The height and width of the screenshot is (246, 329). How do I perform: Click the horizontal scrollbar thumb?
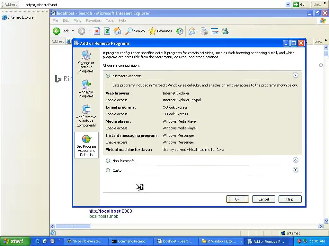click(73, 226)
